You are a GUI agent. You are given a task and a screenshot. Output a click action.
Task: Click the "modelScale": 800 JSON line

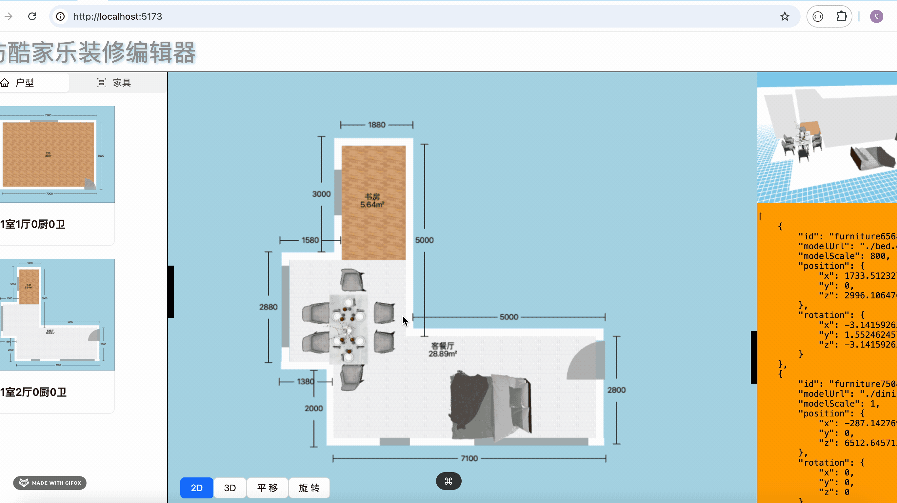[844, 256]
